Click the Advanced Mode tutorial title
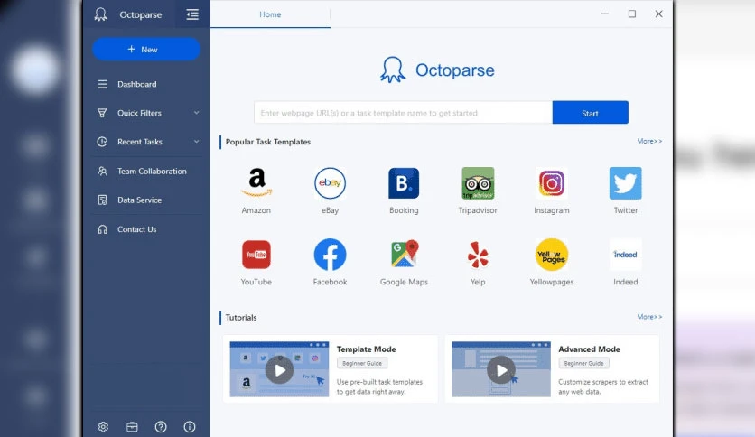This screenshot has height=437, width=755. tap(589, 349)
